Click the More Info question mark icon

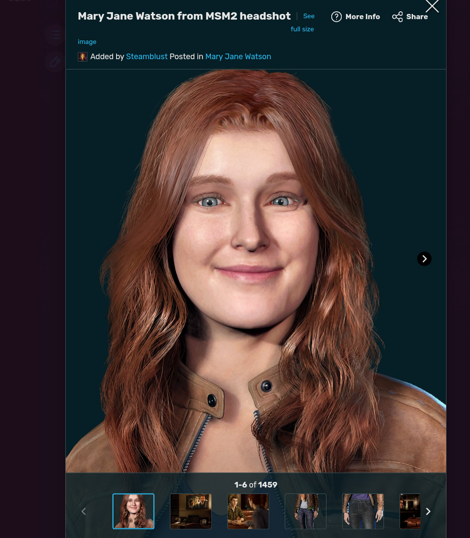[x=337, y=17]
